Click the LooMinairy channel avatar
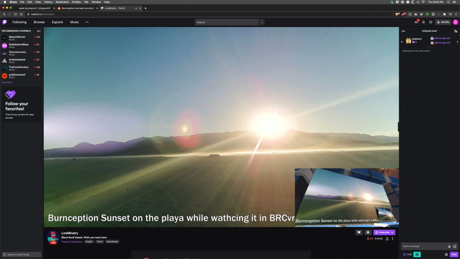This screenshot has width=460, height=259. pos(53,238)
